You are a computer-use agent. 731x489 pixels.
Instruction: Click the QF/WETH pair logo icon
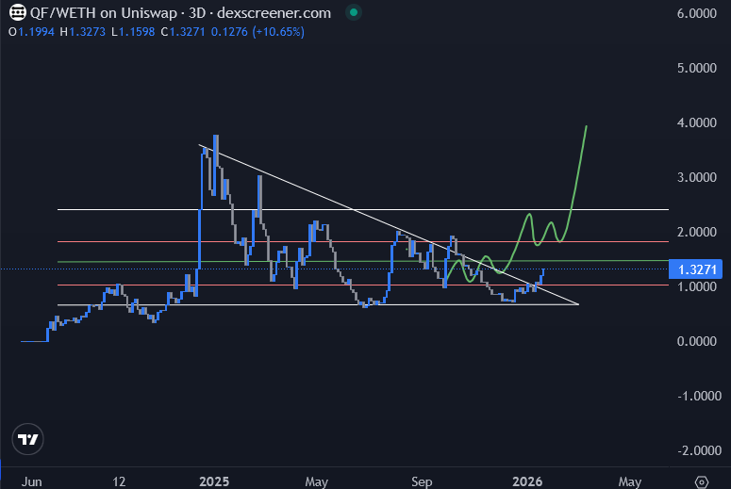(x=18, y=12)
